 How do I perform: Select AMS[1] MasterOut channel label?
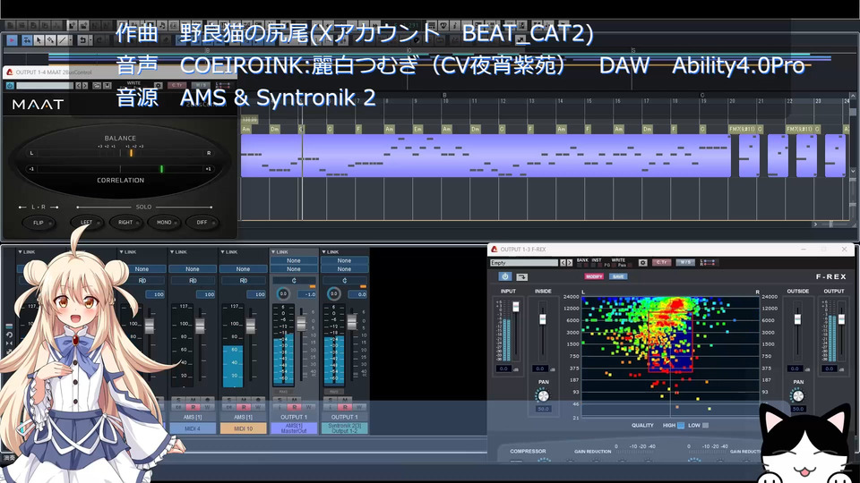(x=294, y=428)
